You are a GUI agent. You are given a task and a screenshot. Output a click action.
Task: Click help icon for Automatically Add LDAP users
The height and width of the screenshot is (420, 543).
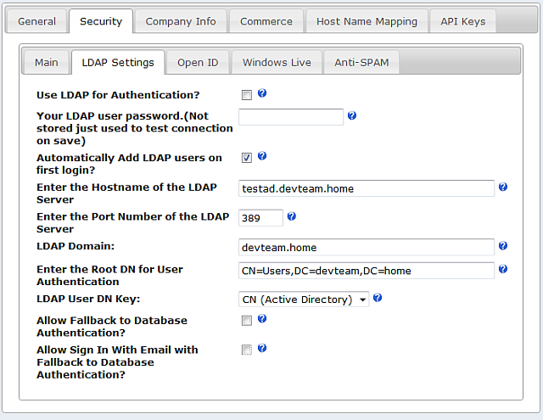point(262,156)
